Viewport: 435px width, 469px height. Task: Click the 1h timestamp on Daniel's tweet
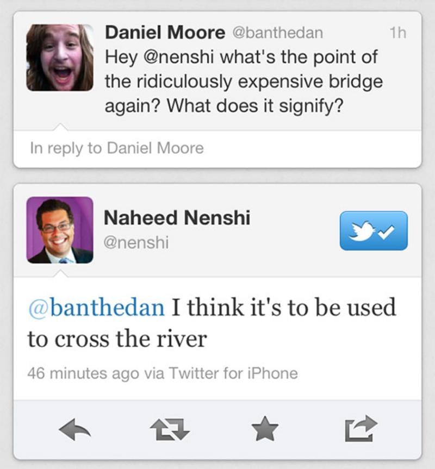[x=397, y=33]
